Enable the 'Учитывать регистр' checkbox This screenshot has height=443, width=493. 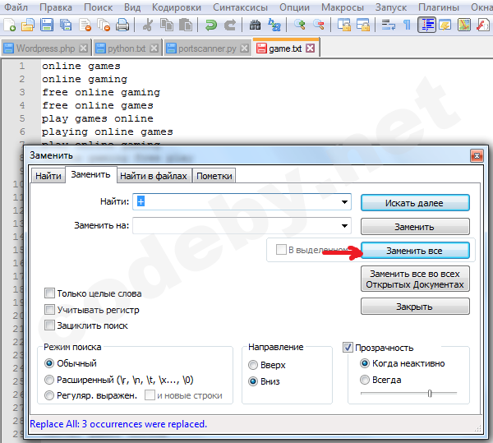(50, 310)
